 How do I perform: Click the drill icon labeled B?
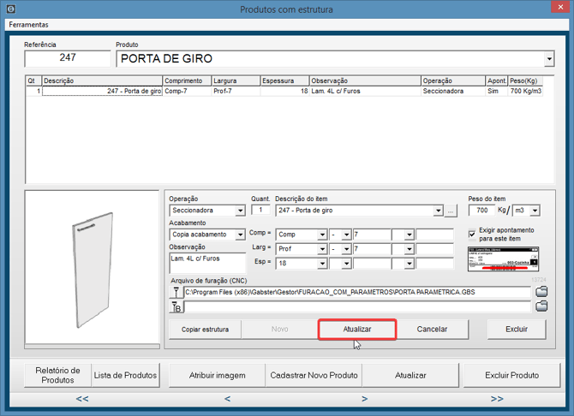pyautogui.click(x=176, y=306)
